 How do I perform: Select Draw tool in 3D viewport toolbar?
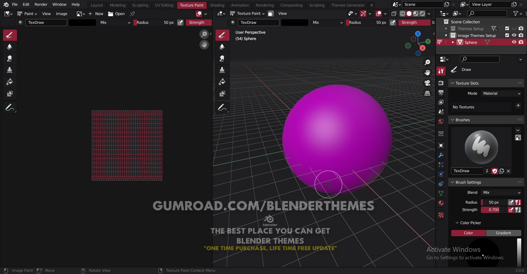coord(222,35)
